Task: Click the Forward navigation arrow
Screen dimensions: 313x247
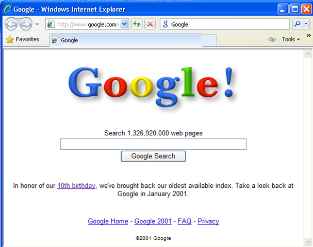Action: click(x=26, y=24)
